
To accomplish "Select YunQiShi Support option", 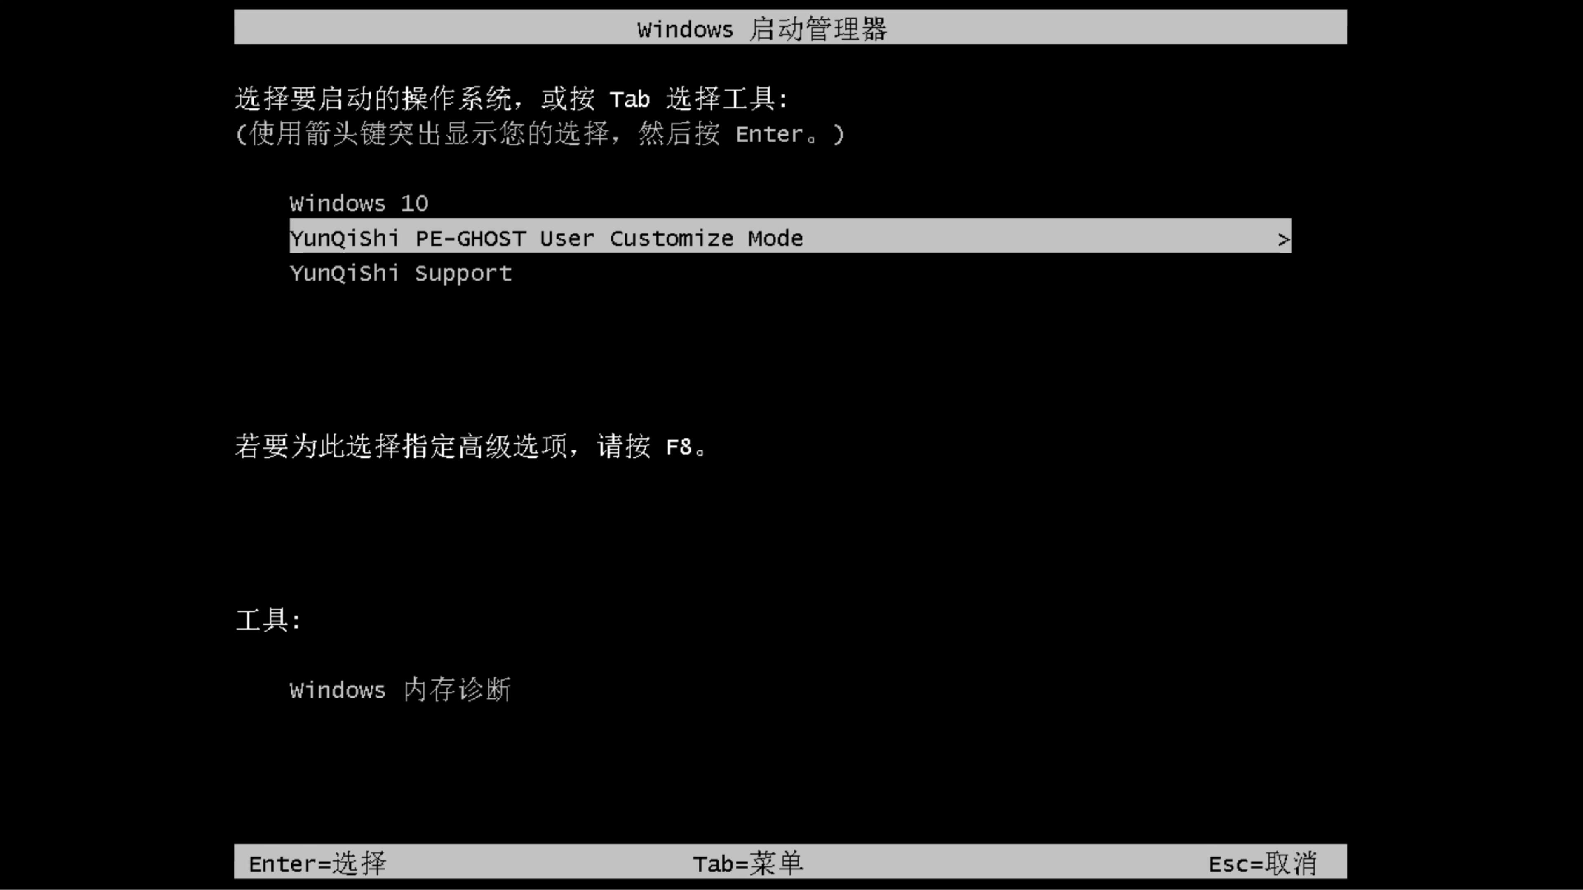I will point(400,273).
